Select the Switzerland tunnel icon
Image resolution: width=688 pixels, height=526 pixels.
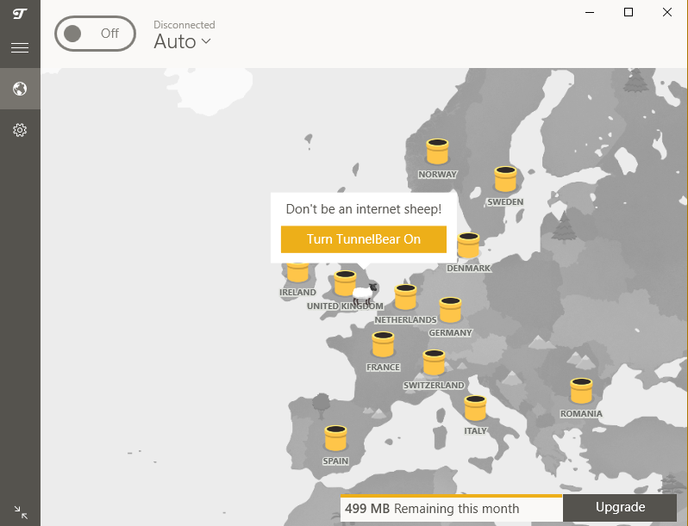pos(434,362)
